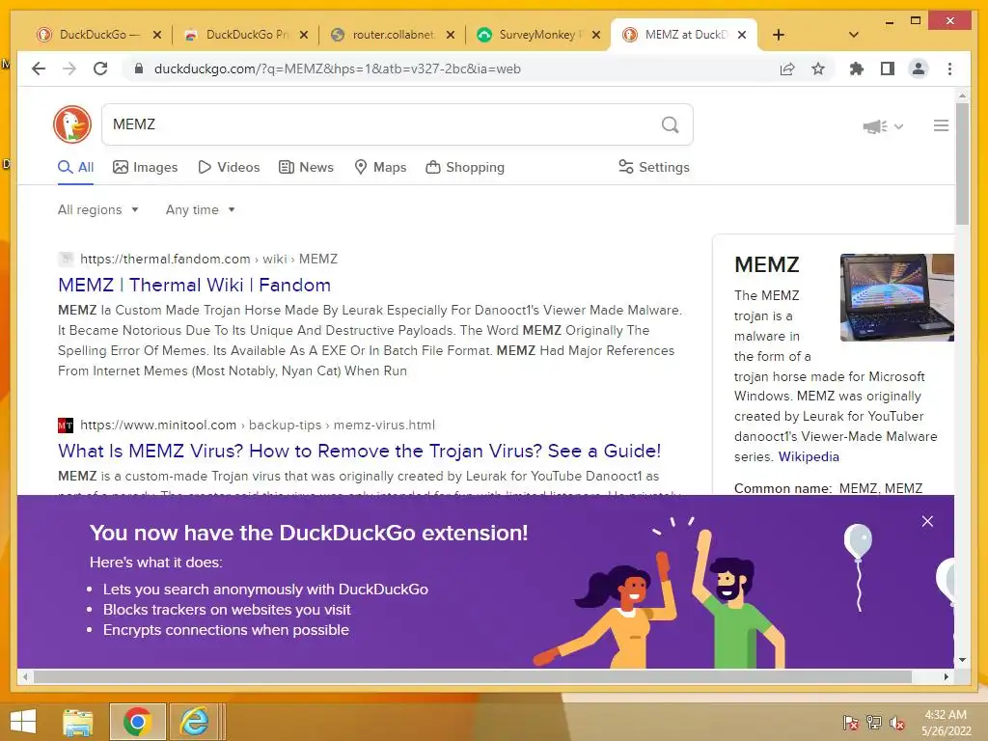Click the network tray icon
The image size is (988, 741).
(x=874, y=723)
